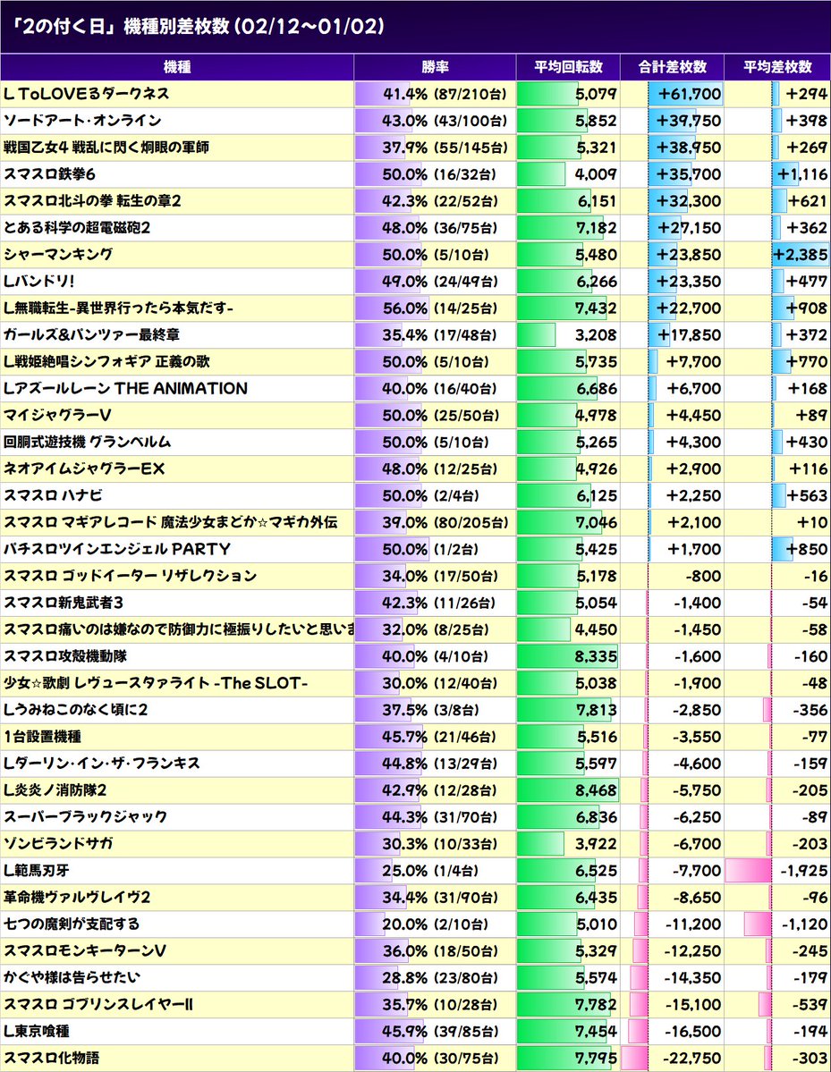Click win rate 25.0% (1/4台)
This screenshot has width=831, height=1072.
pos(431,871)
